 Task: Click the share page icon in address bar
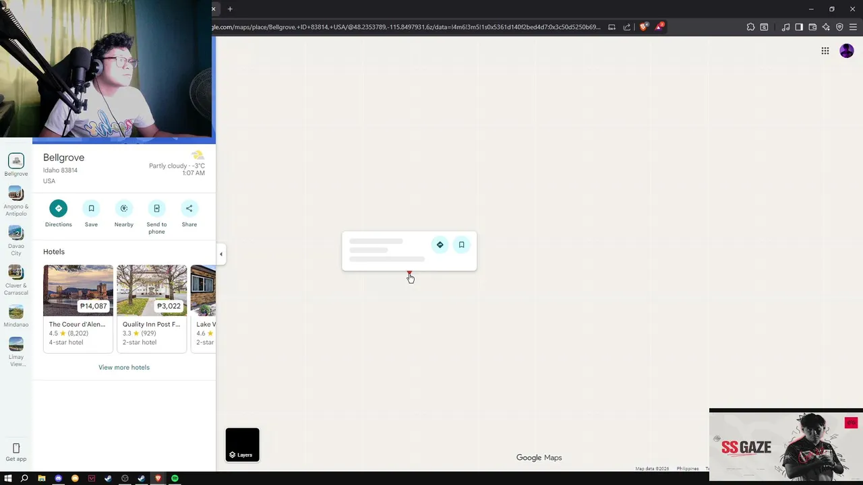point(627,27)
